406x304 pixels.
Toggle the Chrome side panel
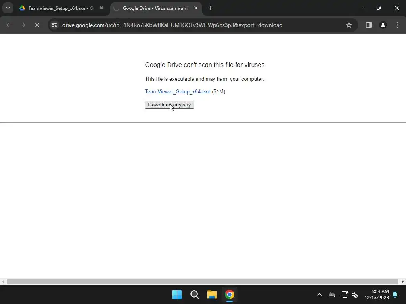369,25
